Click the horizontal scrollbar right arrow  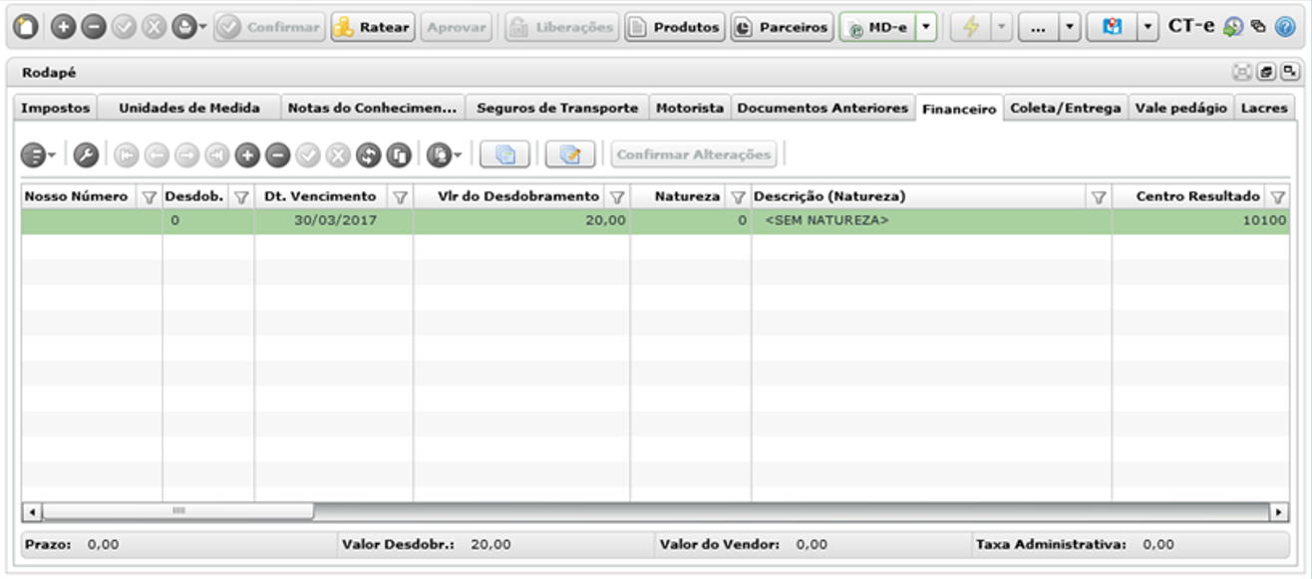1279,512
